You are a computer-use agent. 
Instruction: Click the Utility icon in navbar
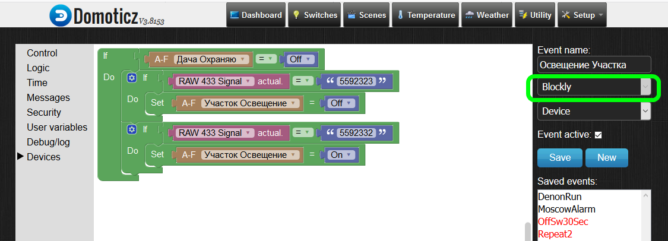(523, 15)
